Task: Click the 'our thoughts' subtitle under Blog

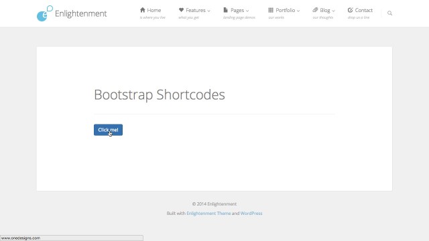Action: click(323, 17)
